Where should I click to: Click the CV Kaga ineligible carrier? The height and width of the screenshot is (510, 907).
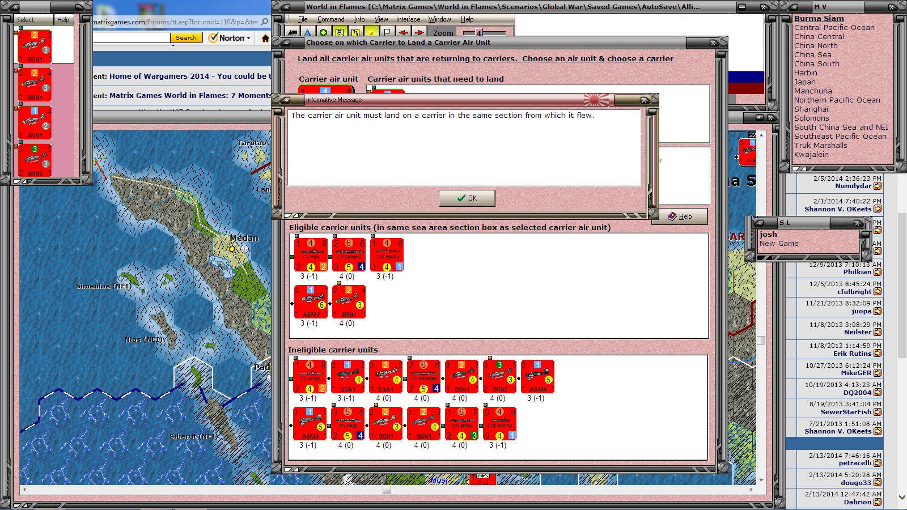tap(347, 424)
